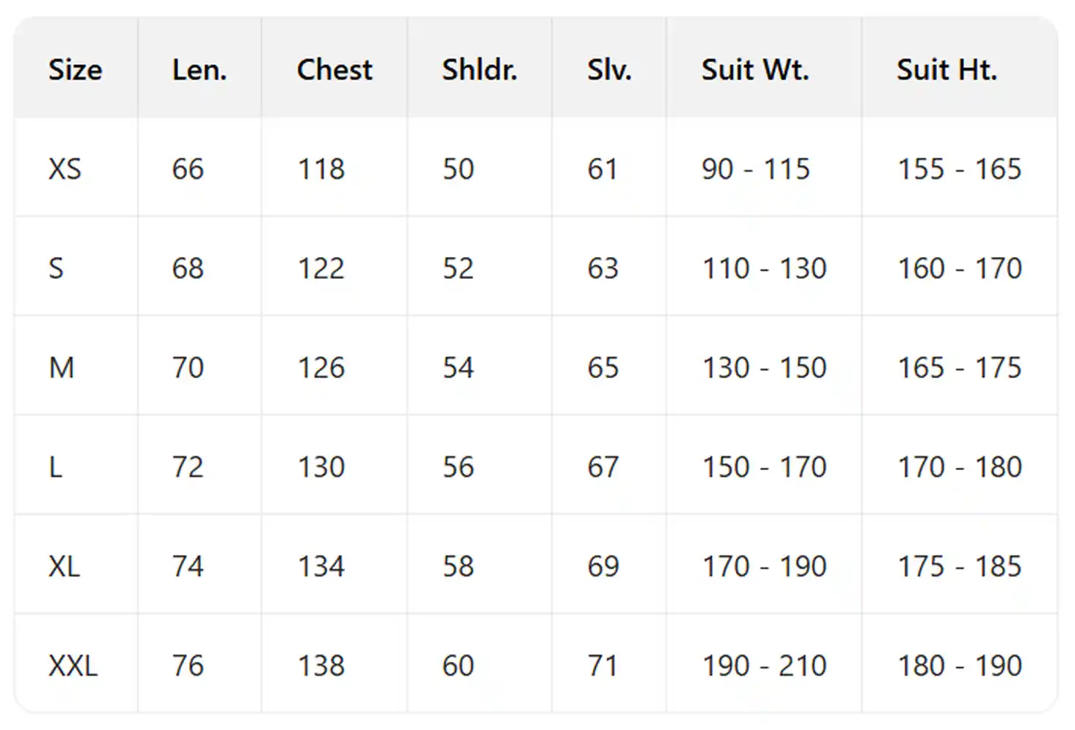Click the Size column header
Viewport: 1075px width, 730px height.
point(75,70)
